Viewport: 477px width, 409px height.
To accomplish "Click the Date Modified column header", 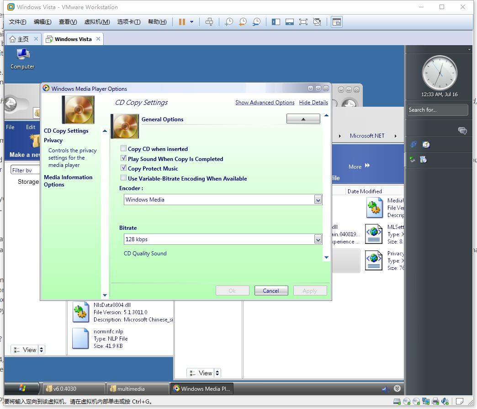I will tap(365, 192).
